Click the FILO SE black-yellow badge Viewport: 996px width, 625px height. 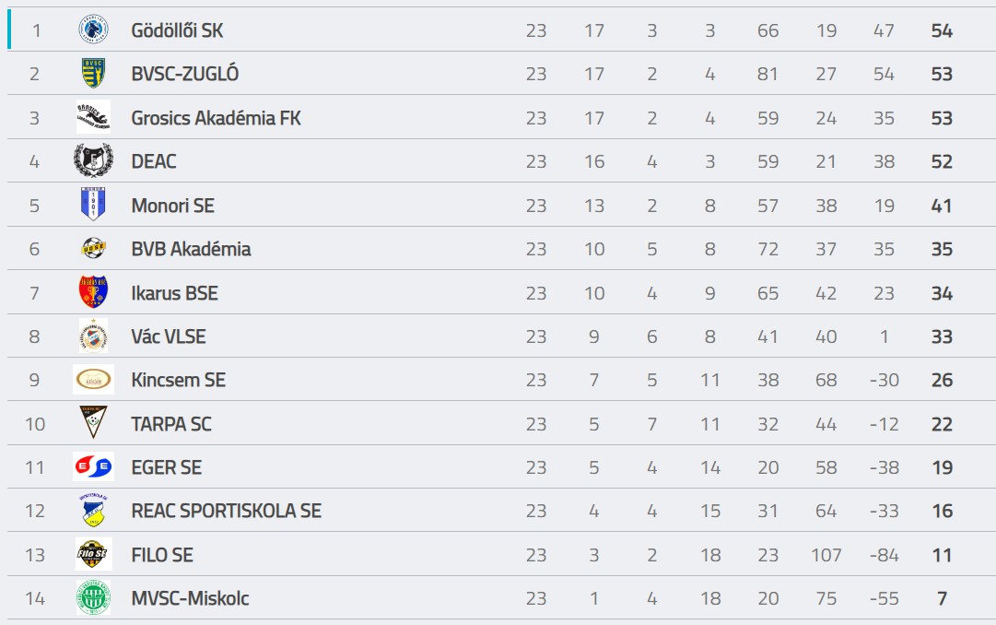point(93,554)
